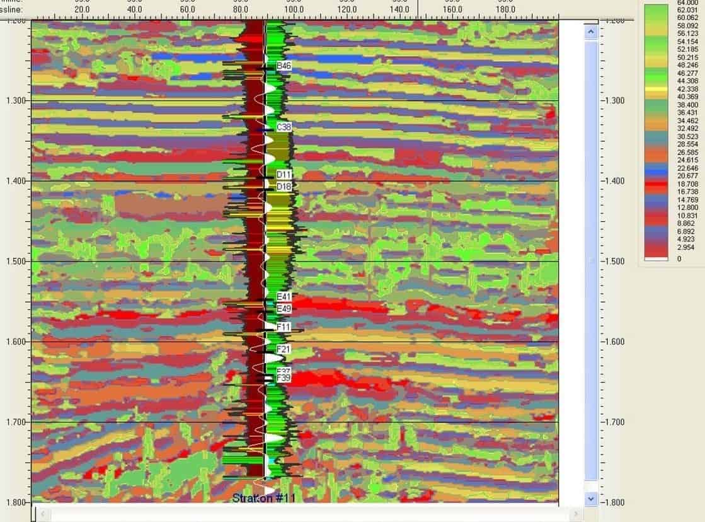Select the F11 well marker label
This screenshot has width=705, height=522.
[x=284, y=327]
